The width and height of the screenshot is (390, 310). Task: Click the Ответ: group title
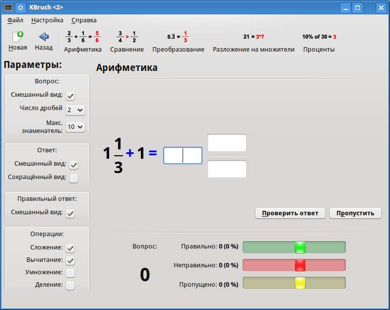click(47, 150)
